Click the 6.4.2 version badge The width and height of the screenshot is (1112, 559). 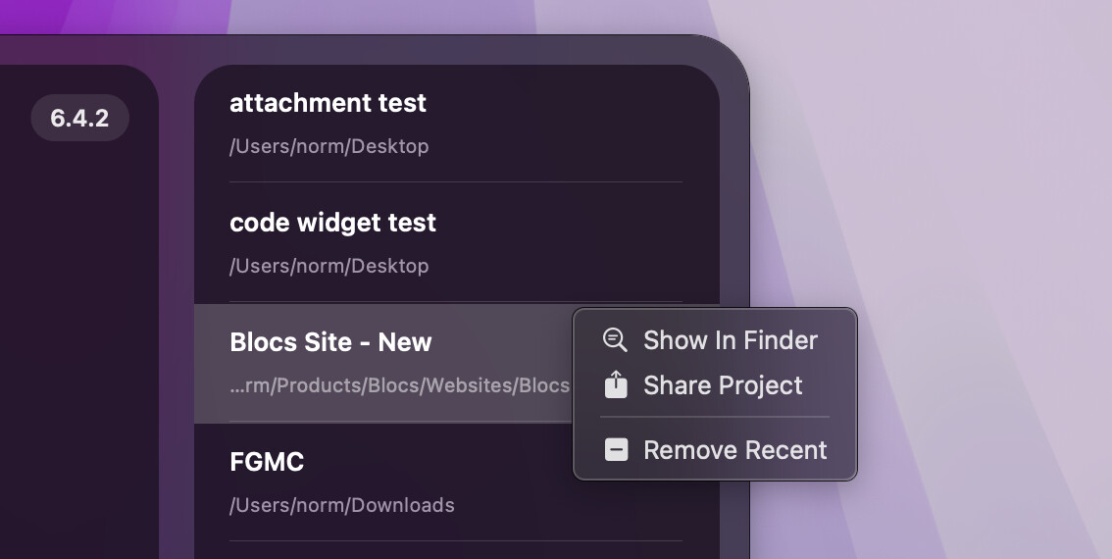coord(79,119)
